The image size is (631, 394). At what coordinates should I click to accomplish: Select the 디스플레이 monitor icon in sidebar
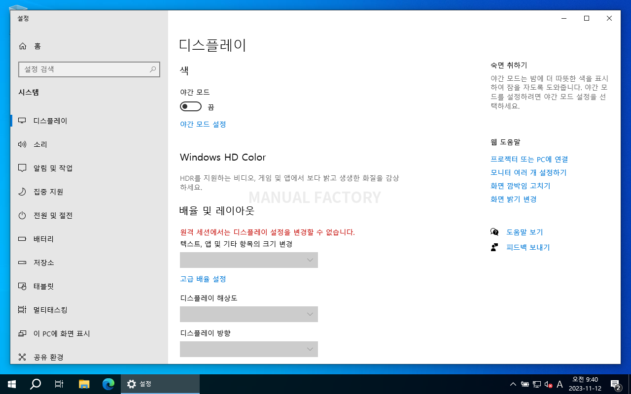[x=22, y=121]
